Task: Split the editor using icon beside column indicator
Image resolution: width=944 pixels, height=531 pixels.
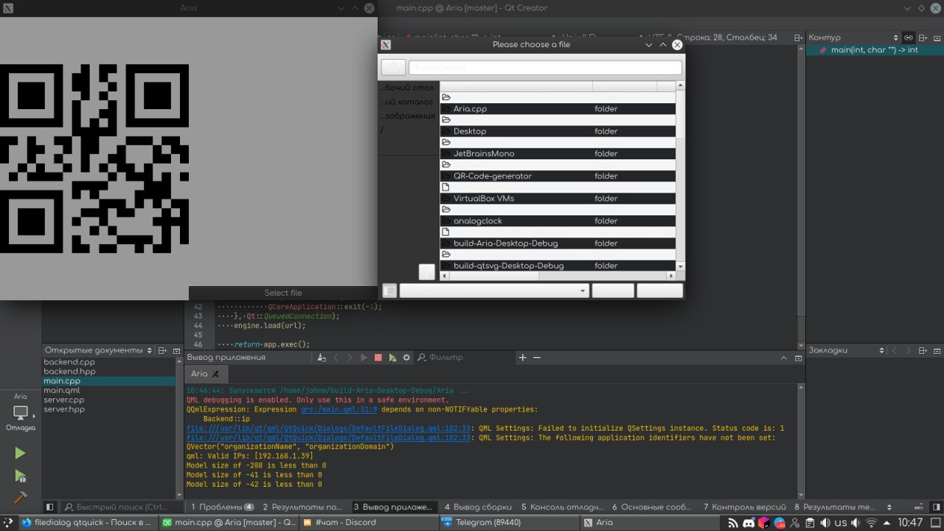Action: pos(799,38)
